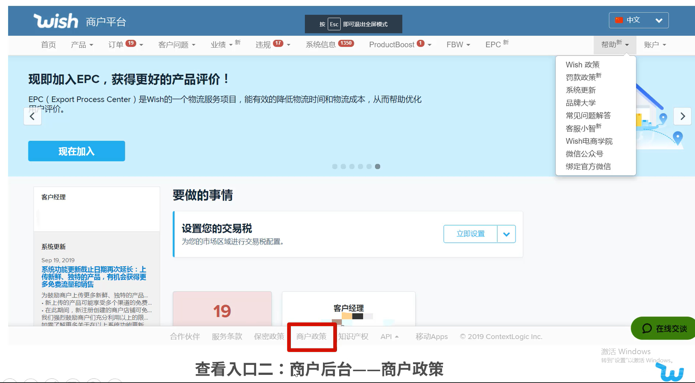Image resolution: width=695 pixels, height=383 pixels.
Task: Open 系统信息 with 1350 notifications
Action: (330, 44)
